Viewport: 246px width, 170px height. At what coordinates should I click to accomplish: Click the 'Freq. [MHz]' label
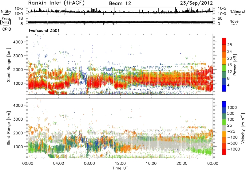click(6, 21)
